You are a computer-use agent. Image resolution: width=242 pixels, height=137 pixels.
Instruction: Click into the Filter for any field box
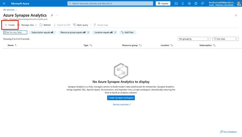(x=15, y=32)
